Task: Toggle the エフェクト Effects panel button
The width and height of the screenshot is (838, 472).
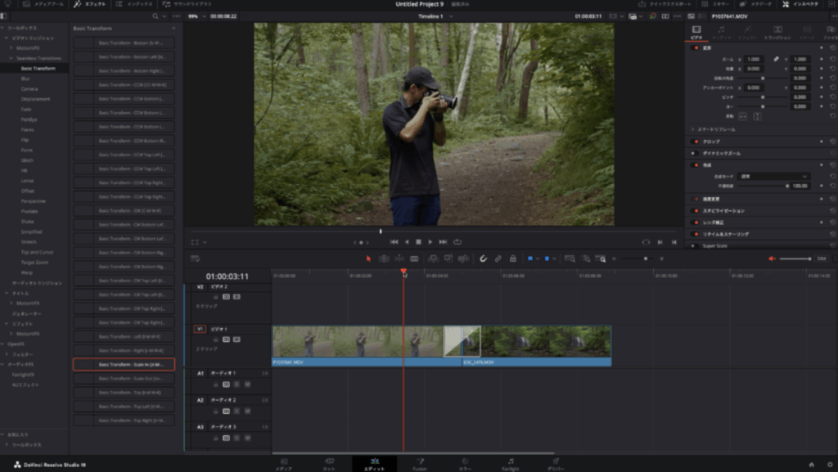Action: (90, 4)
